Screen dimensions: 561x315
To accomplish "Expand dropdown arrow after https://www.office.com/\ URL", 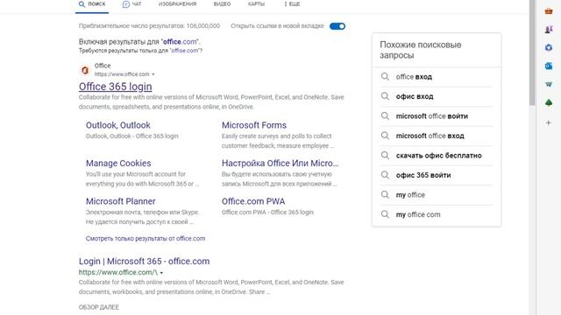I will pos(161,273).
